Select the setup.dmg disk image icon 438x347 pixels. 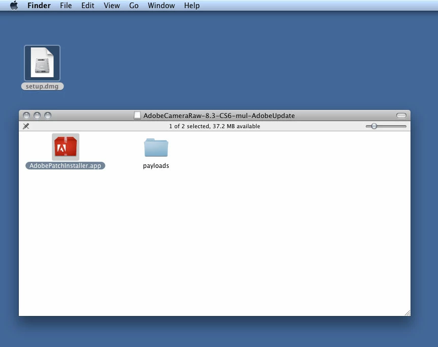[42, 63]
